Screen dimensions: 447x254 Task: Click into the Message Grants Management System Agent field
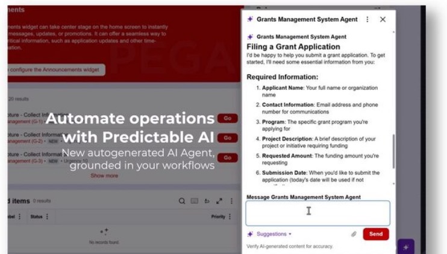tap(317, 213)
